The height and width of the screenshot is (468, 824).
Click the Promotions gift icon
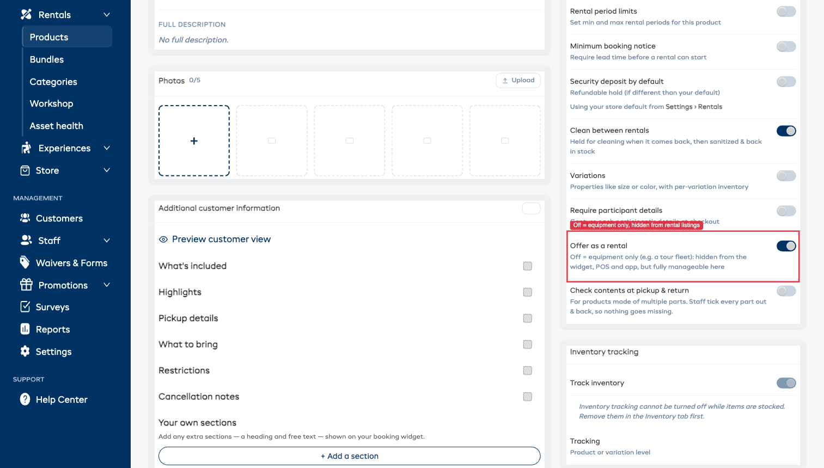26,285
